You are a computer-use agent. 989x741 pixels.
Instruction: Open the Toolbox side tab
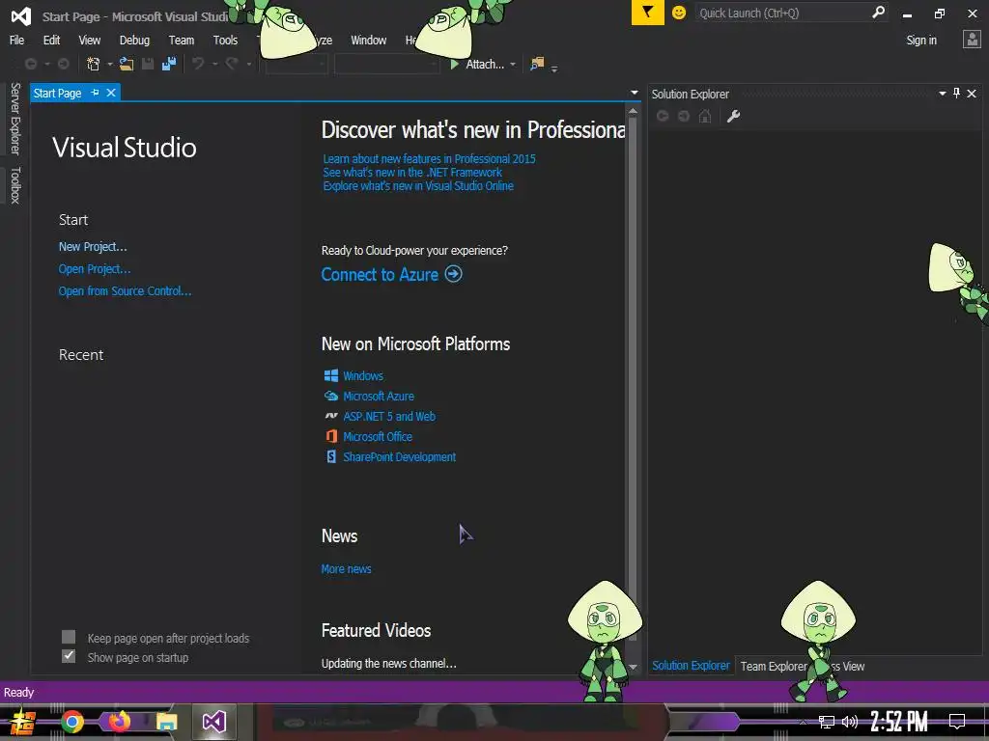(x=15, y=185)
